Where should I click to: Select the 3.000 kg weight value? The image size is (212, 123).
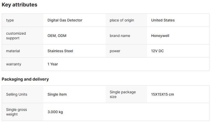55,112
